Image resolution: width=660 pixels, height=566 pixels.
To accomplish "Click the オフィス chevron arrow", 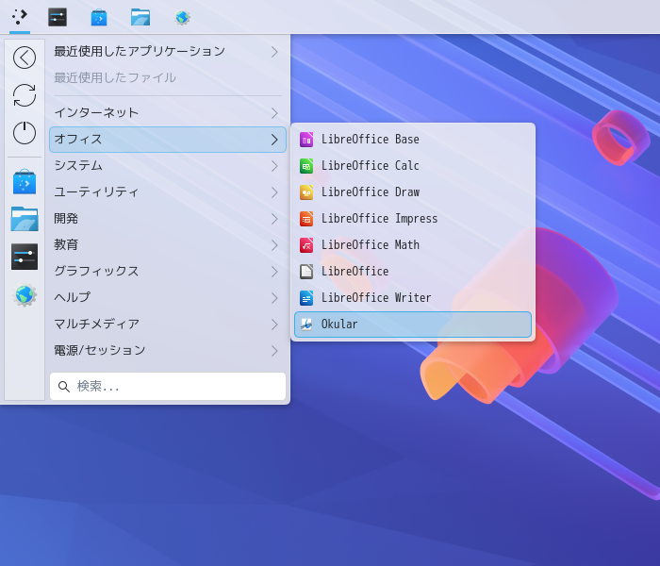I will coord(274,140).
